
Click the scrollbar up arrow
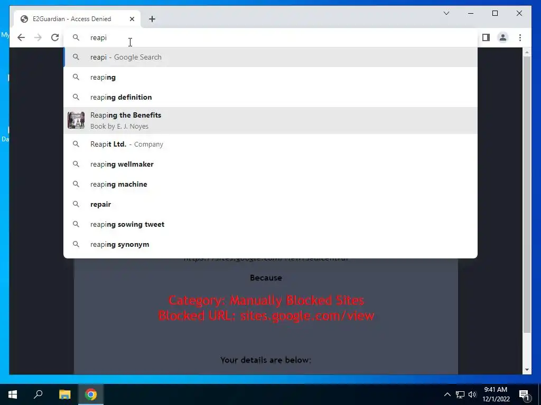click(527, 52)
